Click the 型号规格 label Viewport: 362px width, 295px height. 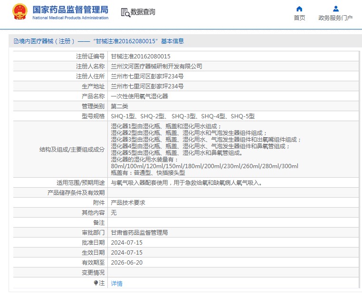(x=93, y=116)
